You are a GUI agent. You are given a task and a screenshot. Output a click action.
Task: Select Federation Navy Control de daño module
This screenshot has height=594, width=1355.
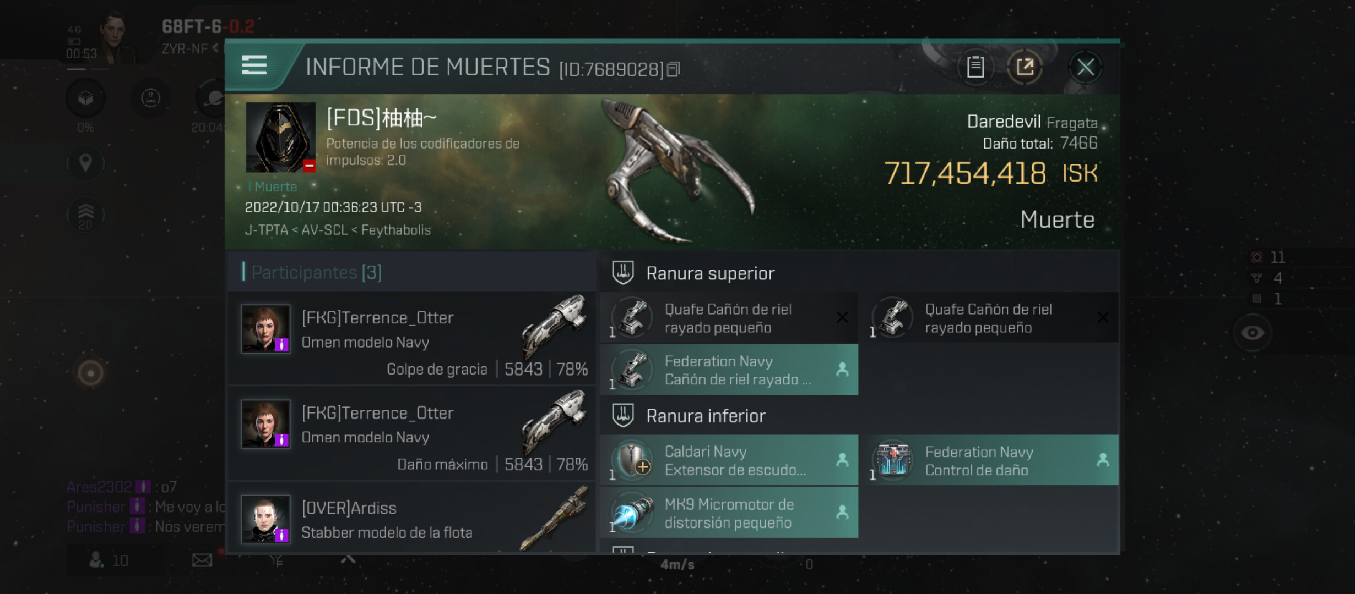[990, 460]
